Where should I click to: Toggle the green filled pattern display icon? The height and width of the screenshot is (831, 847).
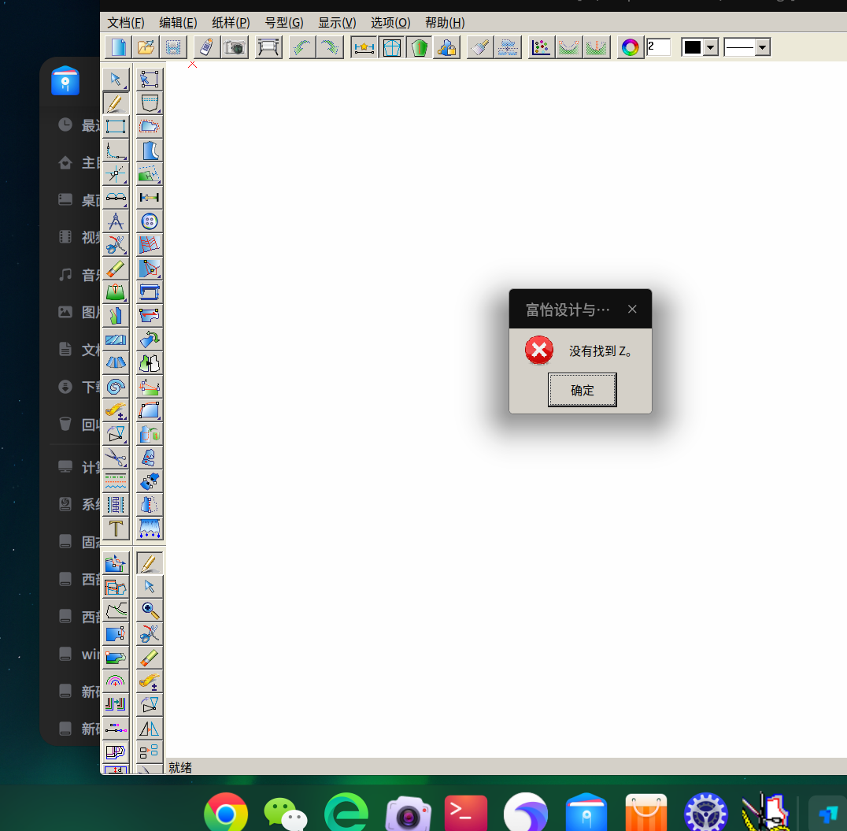420,47
